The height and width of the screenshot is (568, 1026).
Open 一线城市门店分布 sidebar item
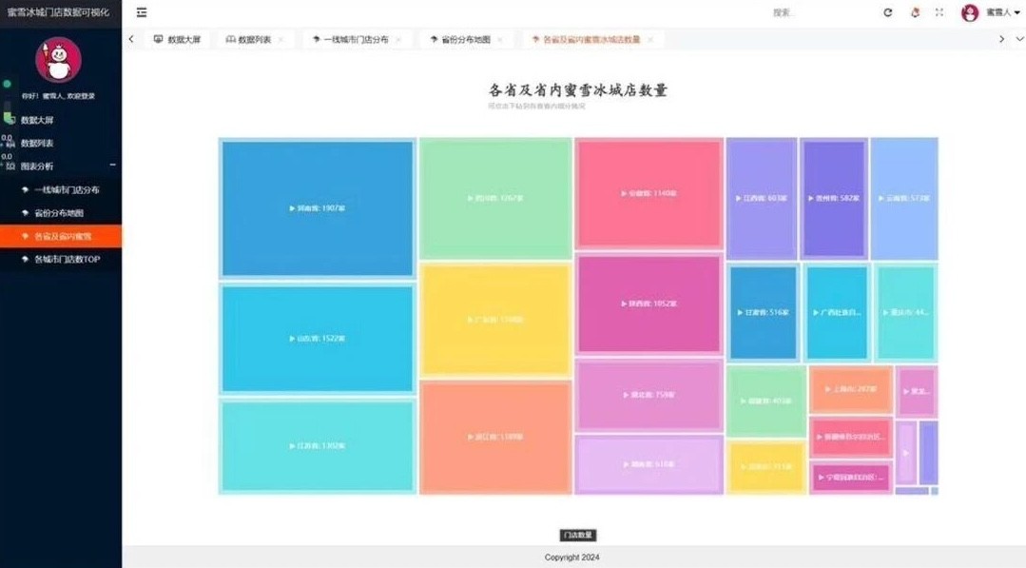61,189
